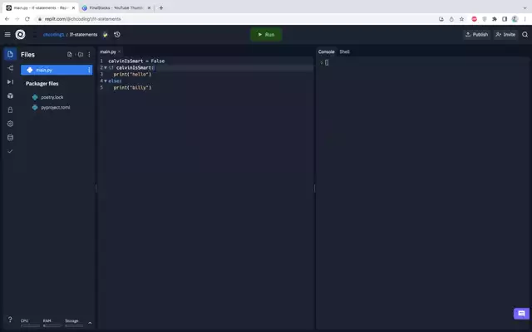Open the help question mark icon

click(10, 320)
